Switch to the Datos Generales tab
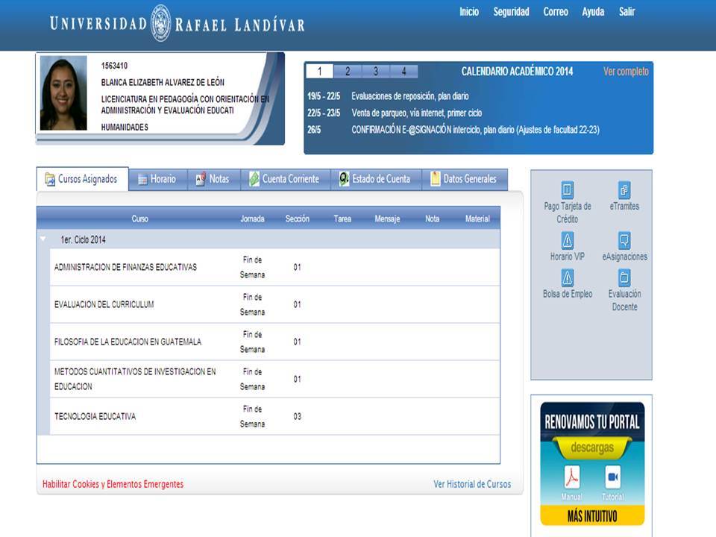Screen dimensions: 716x537 pyautogui.click(x=465, y=179)
